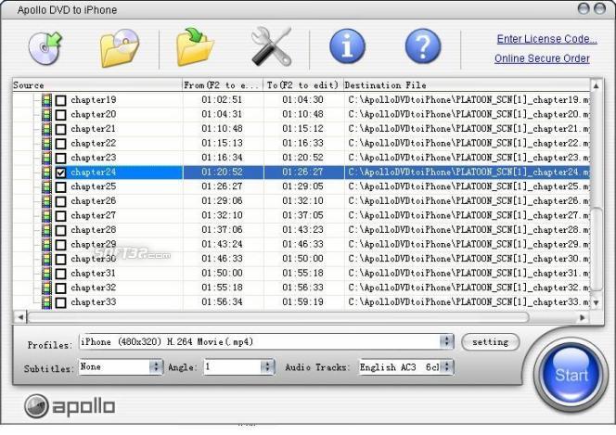Click the blue Start button

coord(571,375)
